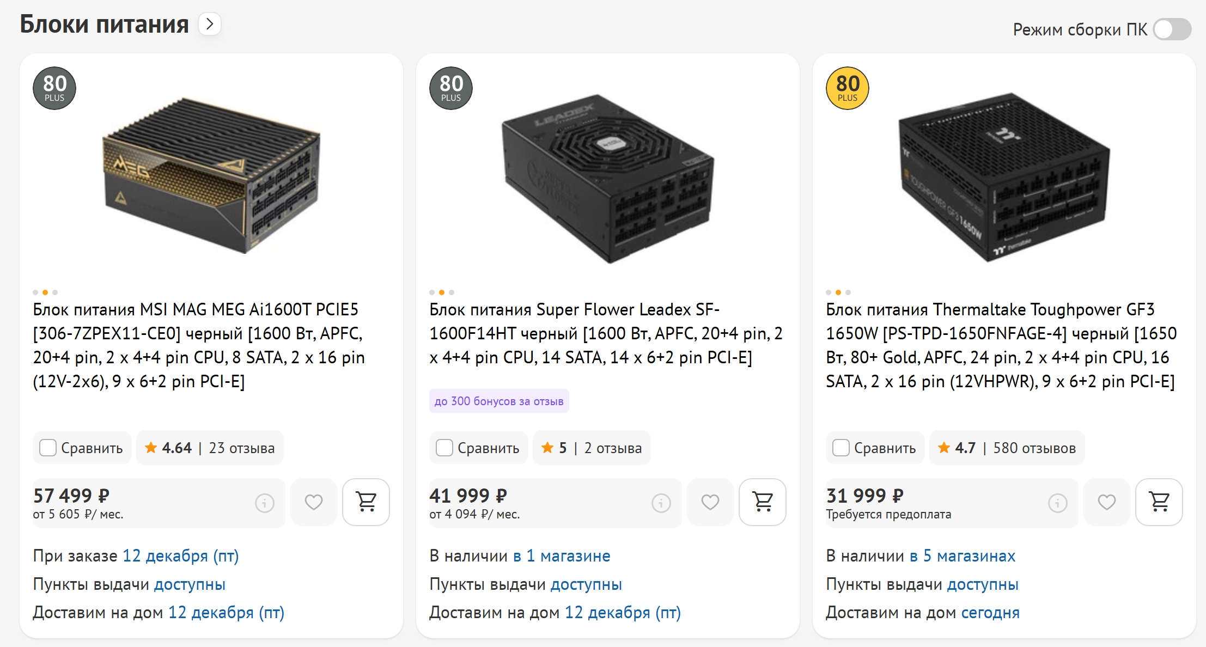The height and width of the screenshot is (647, 1206).
Task: Add MSI MEG Ai1600T to cart
Action: (366, 502)
